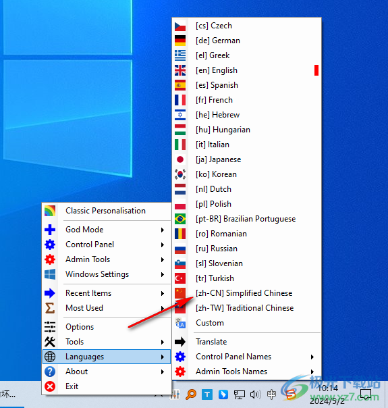Click the red gear Admin Tools Names icon
Screen dimensions: 388x408
[180, 372]
